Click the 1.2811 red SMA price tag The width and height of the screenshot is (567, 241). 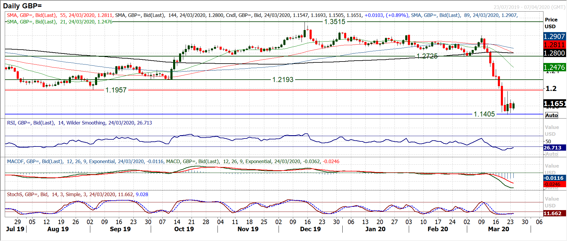tap(554, 45)
